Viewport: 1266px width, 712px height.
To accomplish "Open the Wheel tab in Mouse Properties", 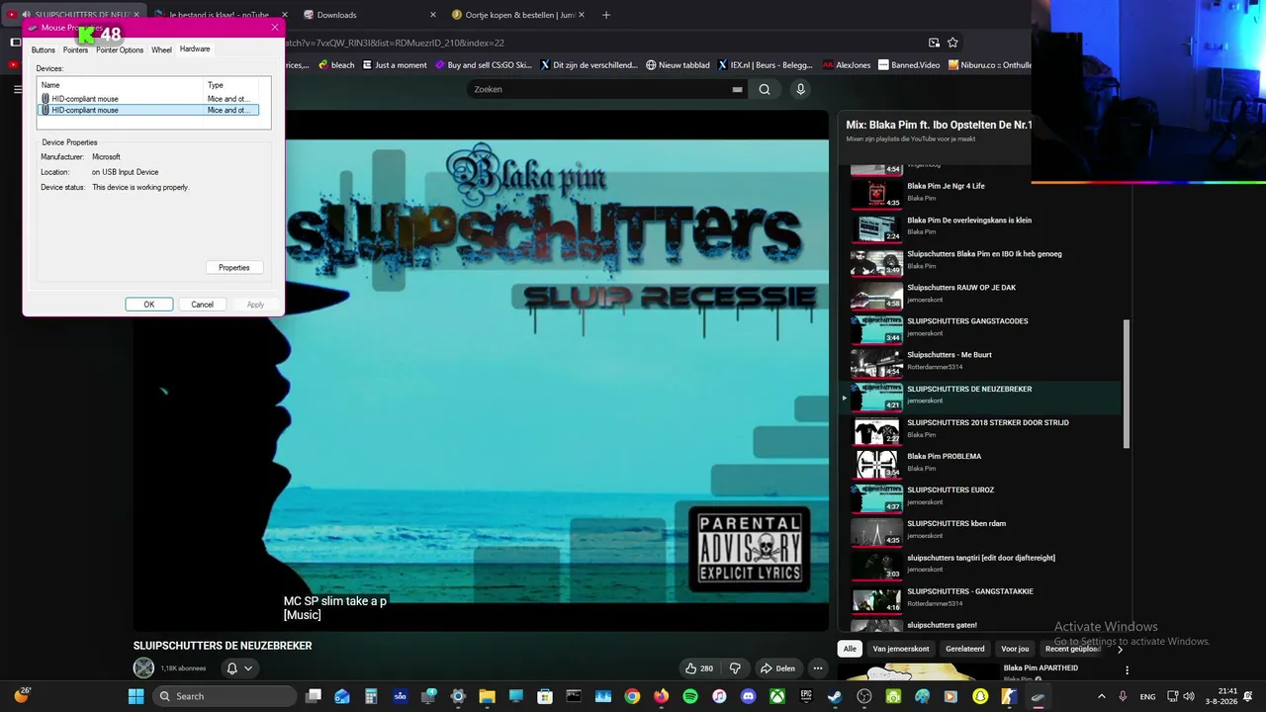I will (x=161, y=49).
